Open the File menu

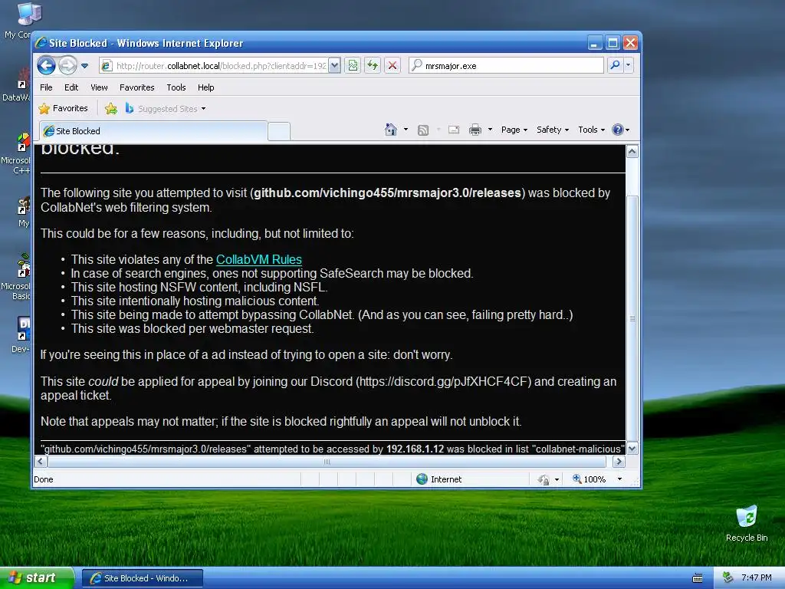pos(46,87)
